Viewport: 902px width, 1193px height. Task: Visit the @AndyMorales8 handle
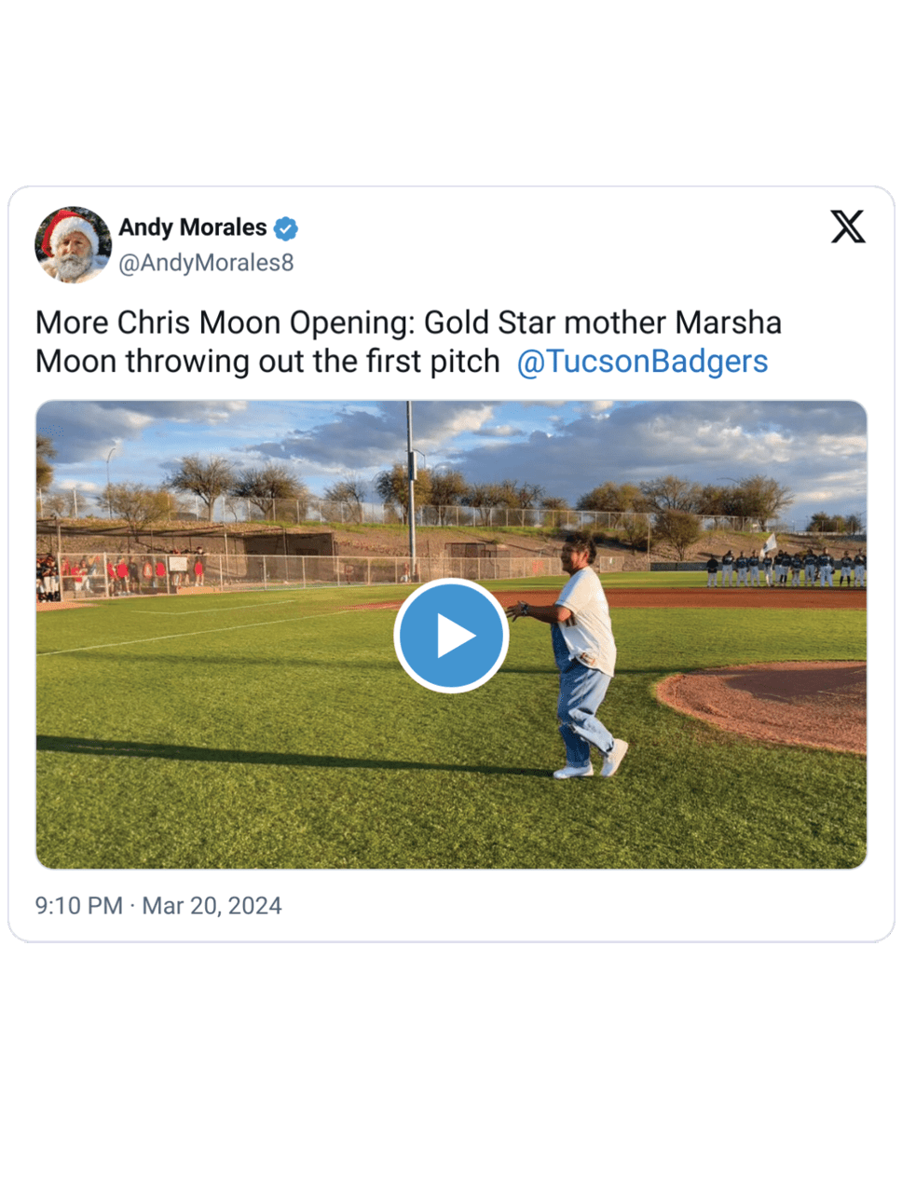click(x=206, y=263)
